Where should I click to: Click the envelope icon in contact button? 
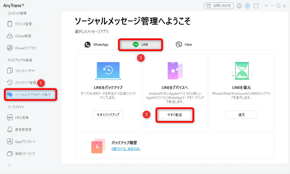(x=209, y=6)
